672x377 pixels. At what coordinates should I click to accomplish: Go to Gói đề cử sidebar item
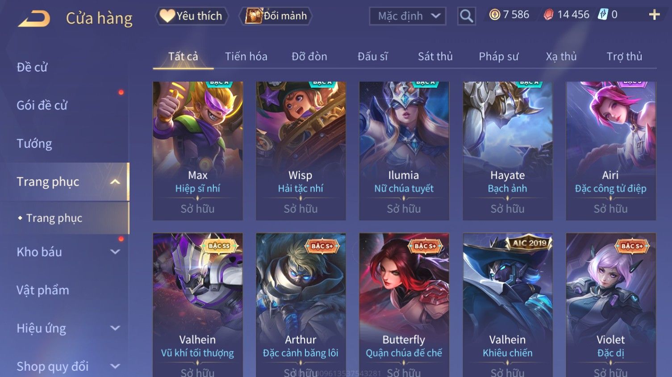point(42,105)
